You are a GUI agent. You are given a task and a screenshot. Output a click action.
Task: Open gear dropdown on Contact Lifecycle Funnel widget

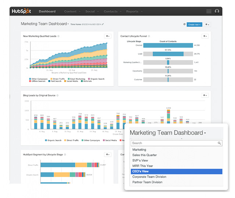coord(205,36)
